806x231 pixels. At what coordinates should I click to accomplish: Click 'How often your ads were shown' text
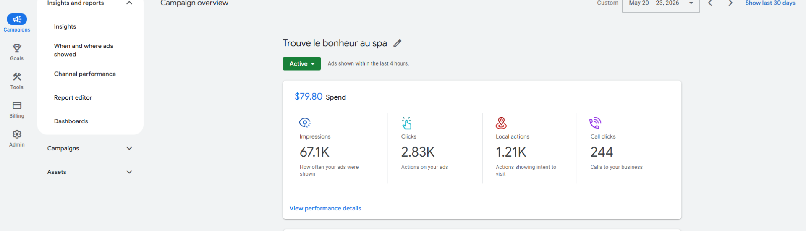tap(329, 171)
